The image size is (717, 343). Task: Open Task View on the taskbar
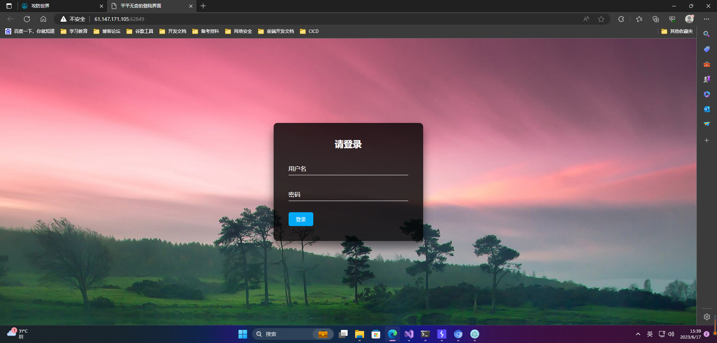tap(343, 334)
